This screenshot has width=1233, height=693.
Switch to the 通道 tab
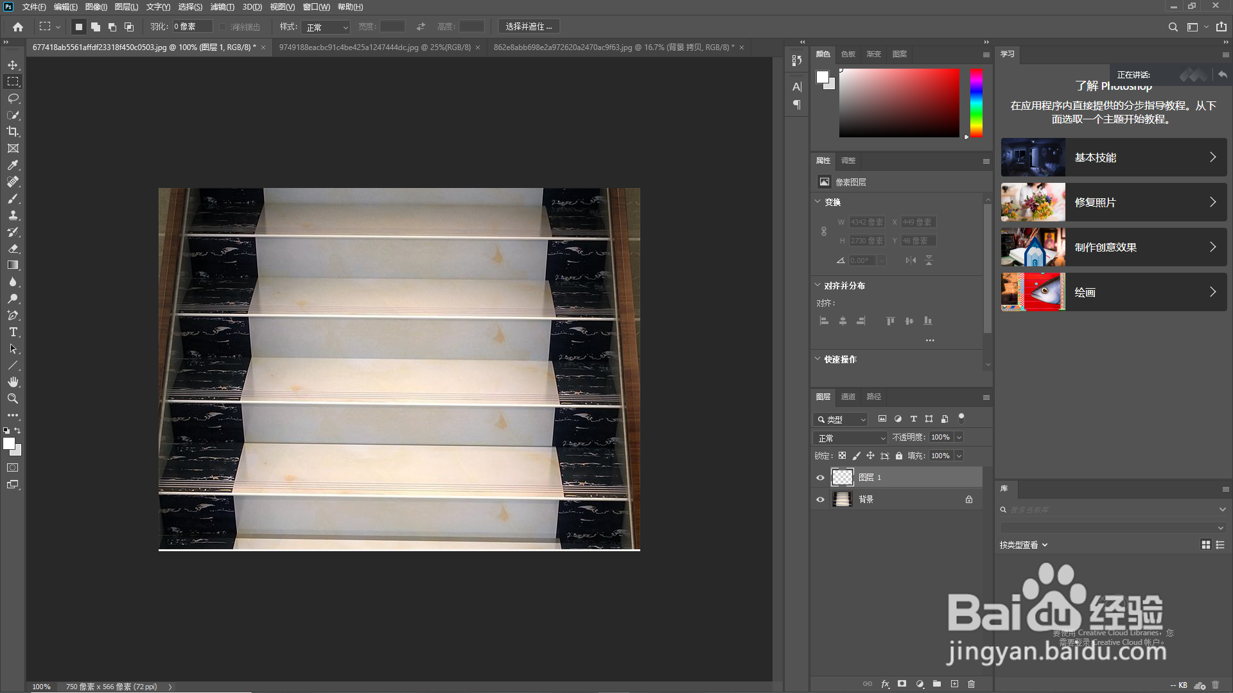pos(848,397)
